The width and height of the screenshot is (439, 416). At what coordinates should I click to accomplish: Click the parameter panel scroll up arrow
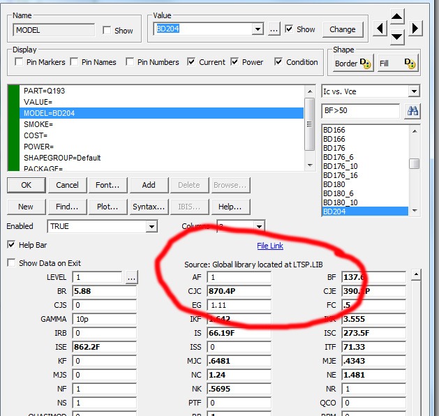417,274
